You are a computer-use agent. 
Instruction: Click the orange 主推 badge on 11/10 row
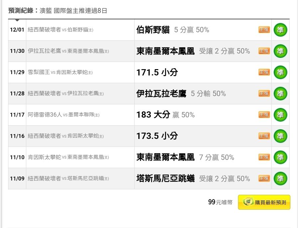[264, 157]
